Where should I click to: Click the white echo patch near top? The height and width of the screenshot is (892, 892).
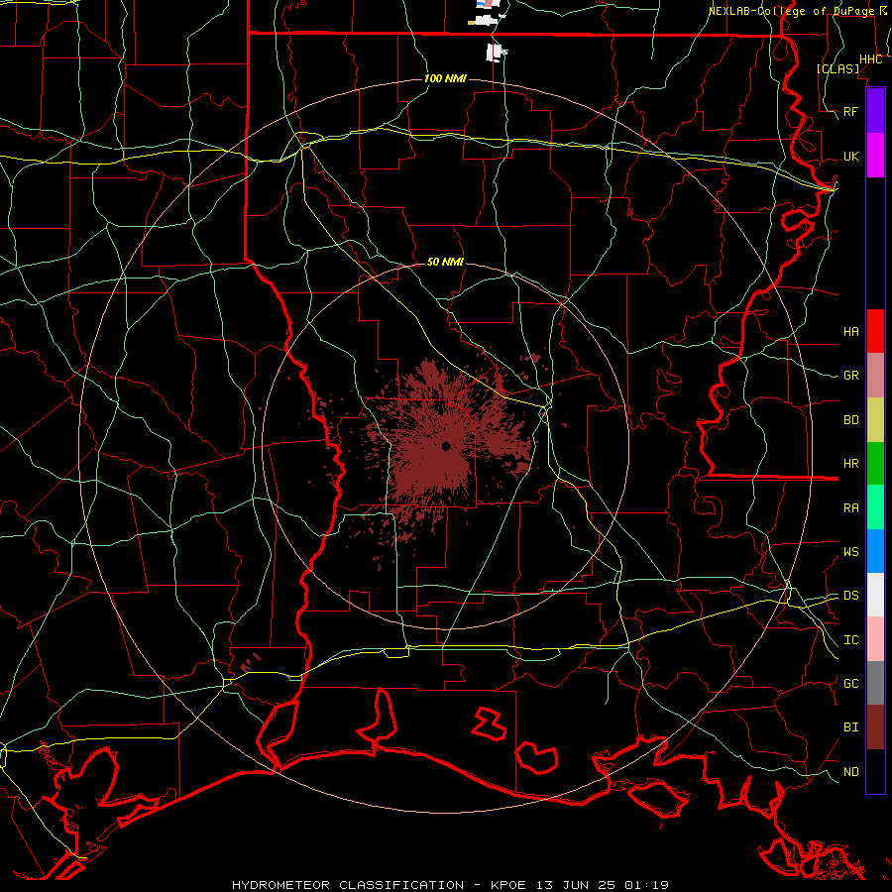(497, 53)
